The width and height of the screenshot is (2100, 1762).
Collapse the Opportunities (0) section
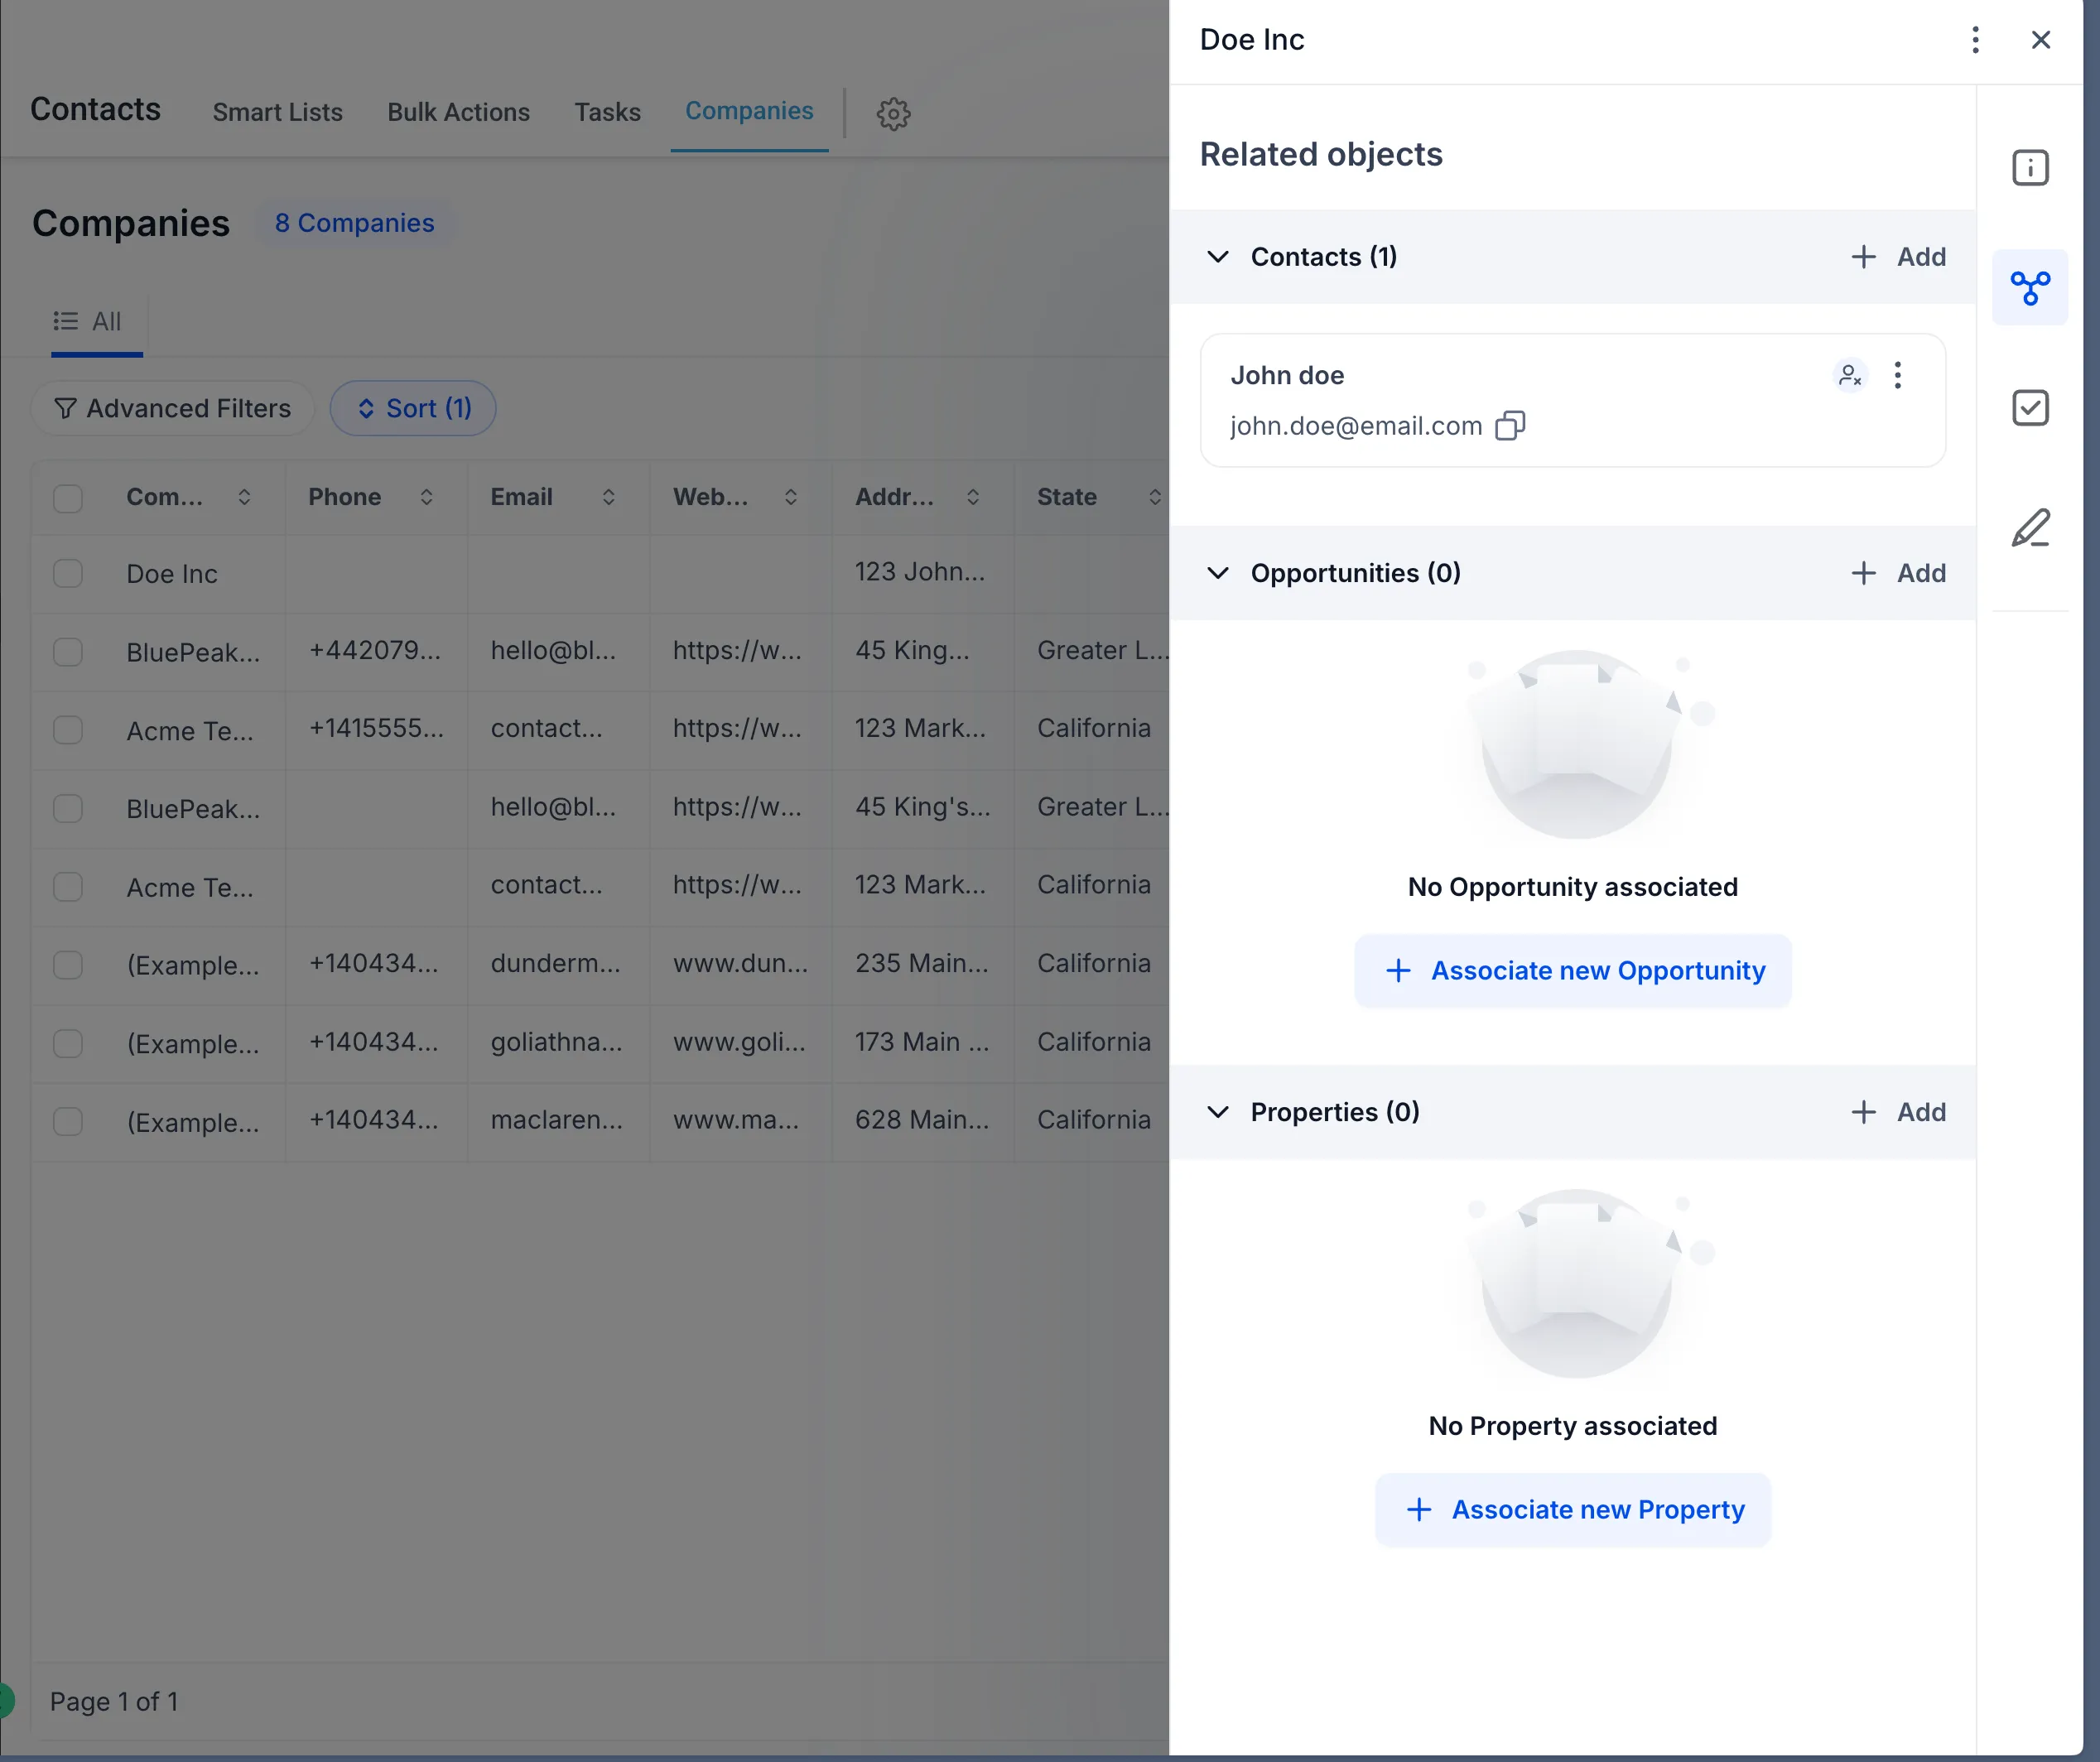1218,573
